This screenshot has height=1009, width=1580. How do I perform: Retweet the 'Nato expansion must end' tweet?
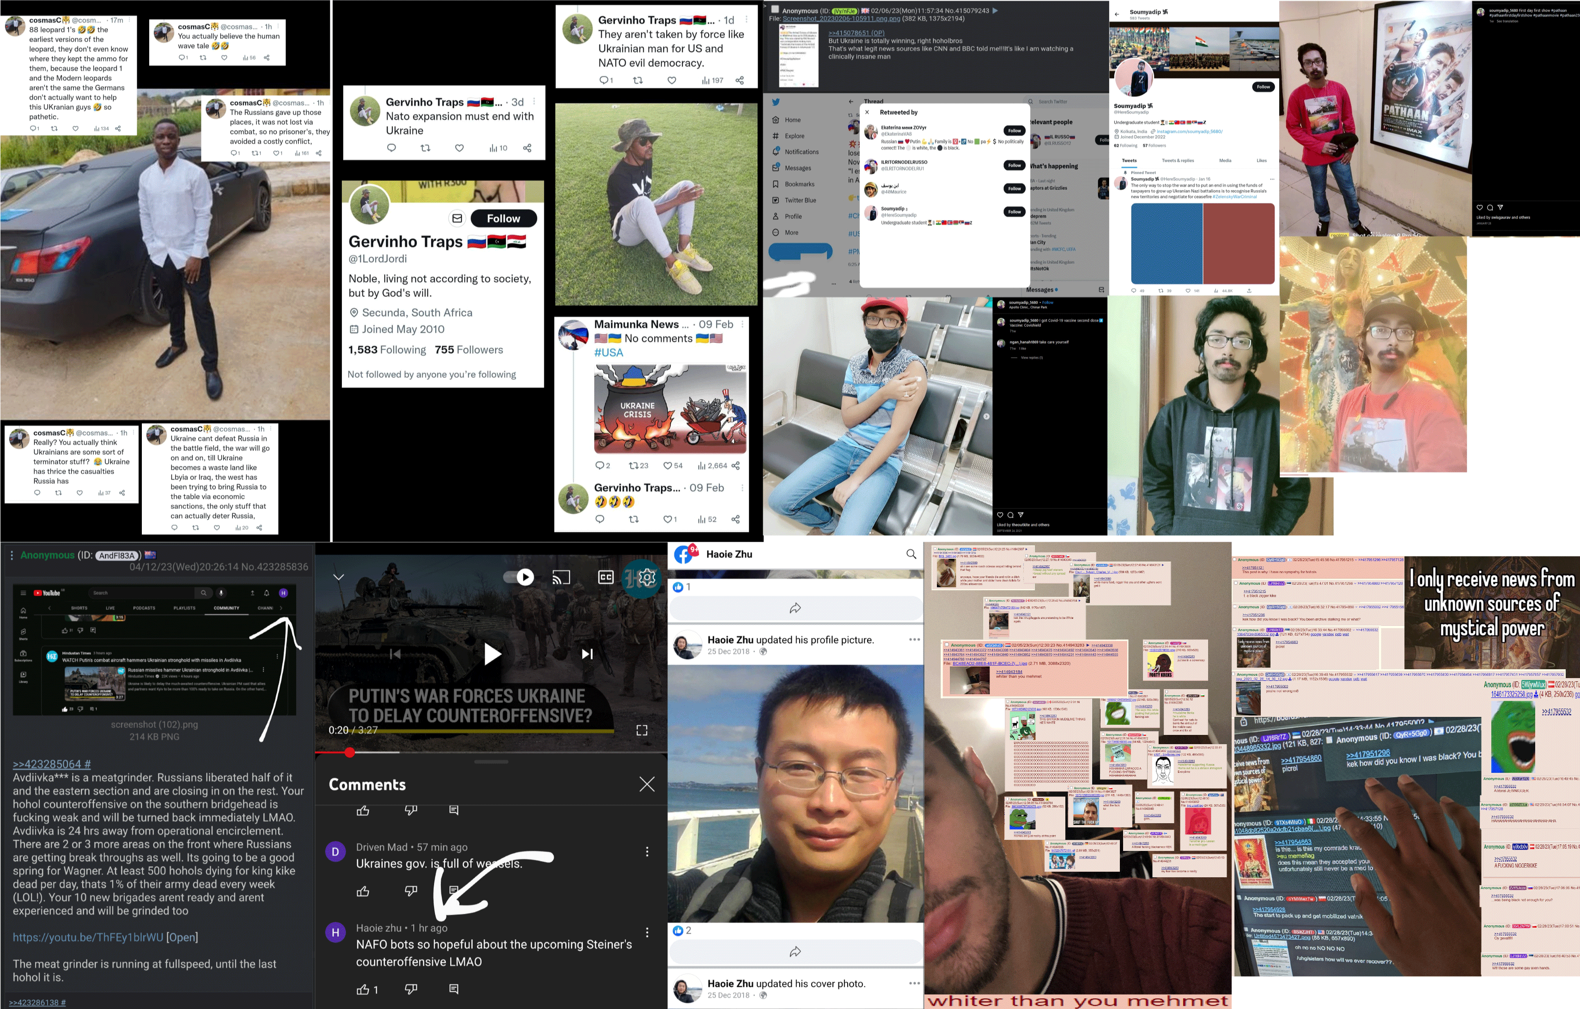425,148
